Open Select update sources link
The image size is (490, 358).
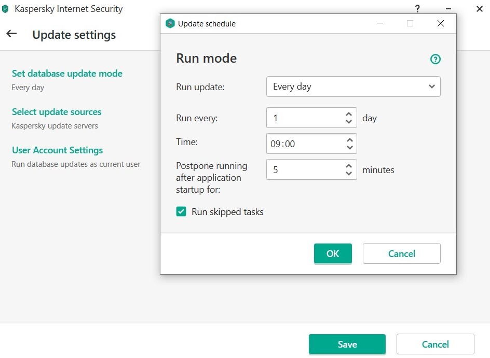click(57, 112)
